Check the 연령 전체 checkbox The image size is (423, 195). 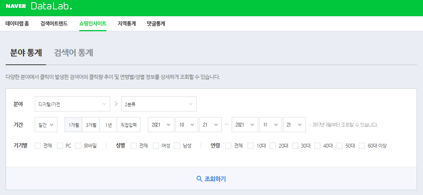228,146
